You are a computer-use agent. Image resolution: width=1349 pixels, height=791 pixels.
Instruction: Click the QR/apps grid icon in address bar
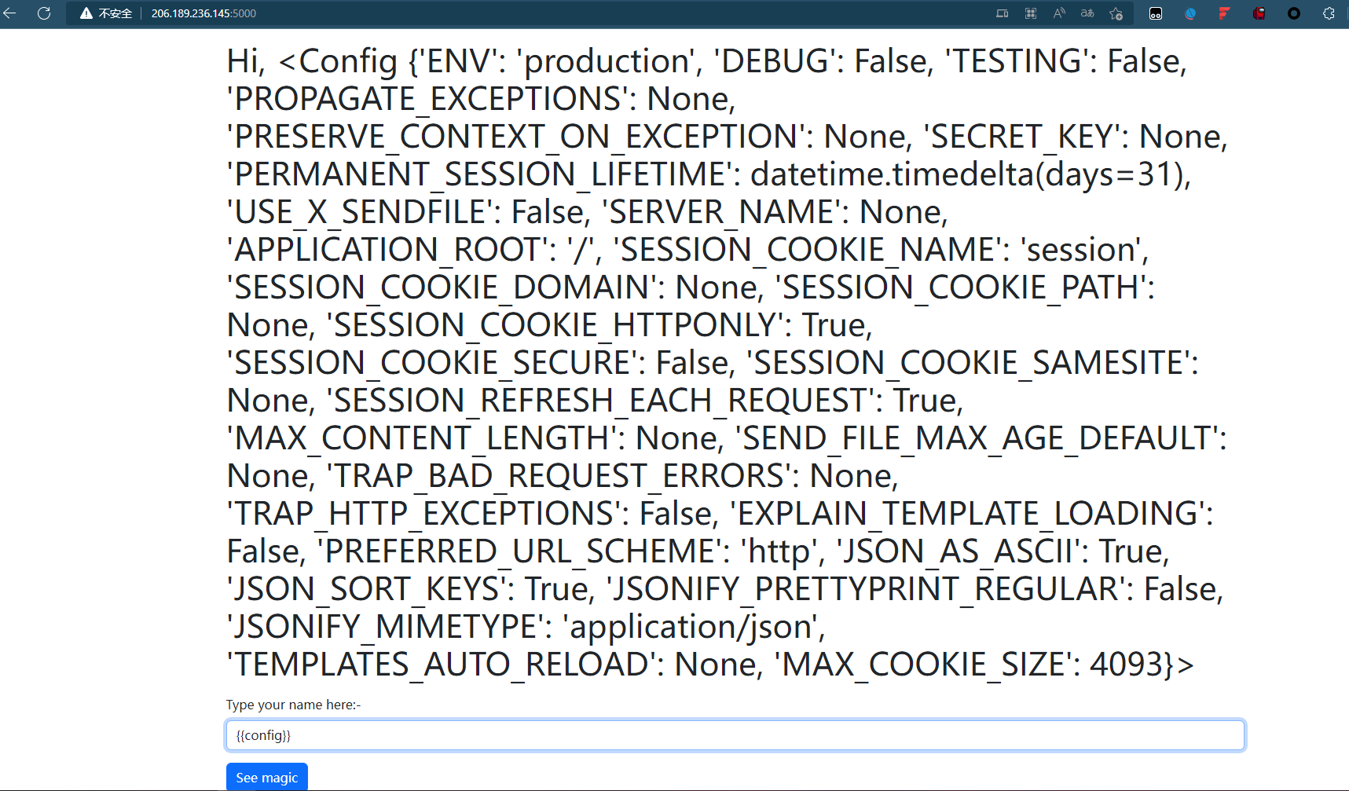(1031, 13)
